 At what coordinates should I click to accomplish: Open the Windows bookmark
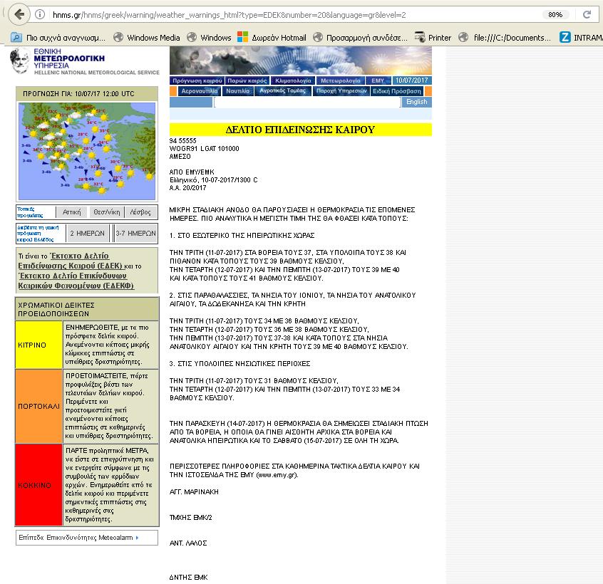210,38
